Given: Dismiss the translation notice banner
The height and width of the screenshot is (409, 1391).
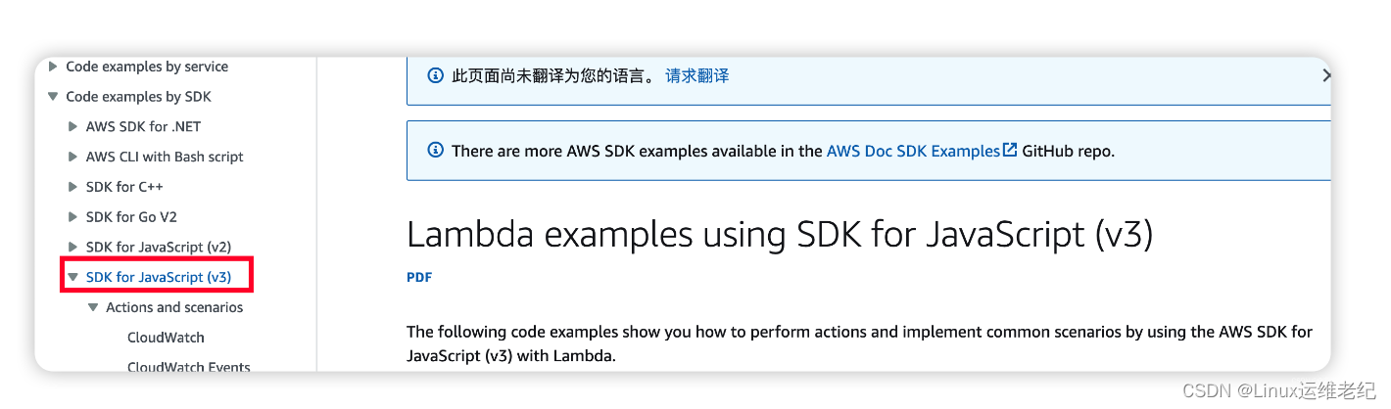Looking at the screenshot, I should coord(1325,75).
